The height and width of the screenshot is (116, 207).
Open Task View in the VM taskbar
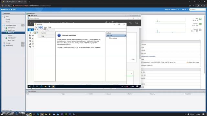[38, 86]
